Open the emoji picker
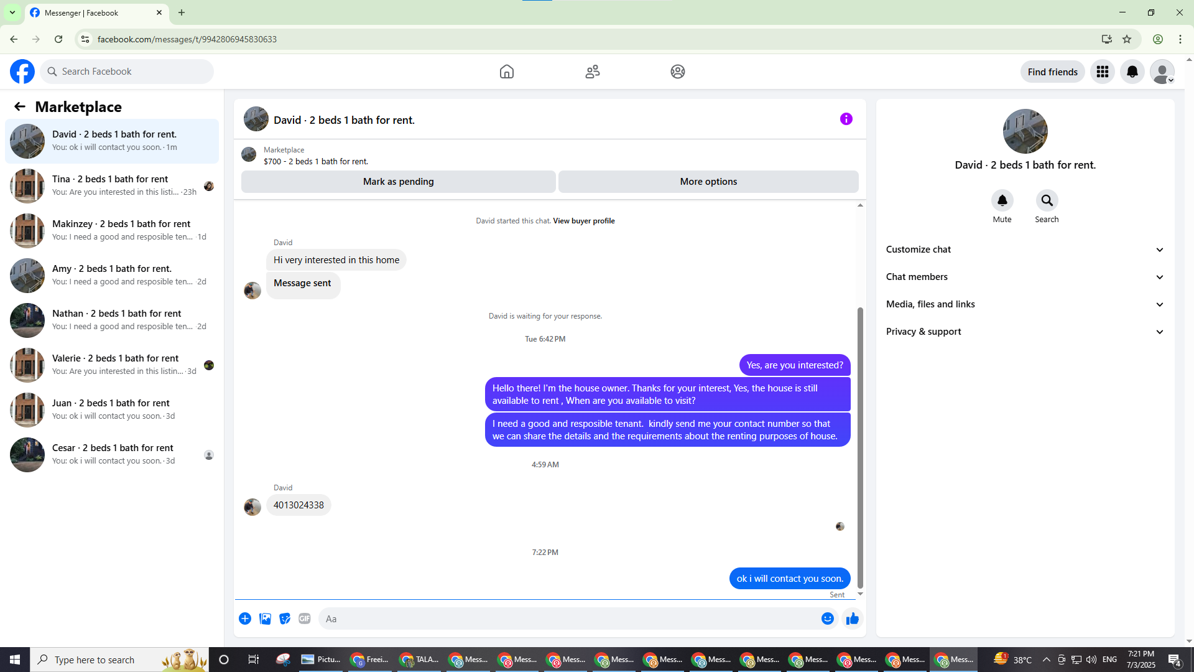The image size is (1194, 672). click(827, 618)
